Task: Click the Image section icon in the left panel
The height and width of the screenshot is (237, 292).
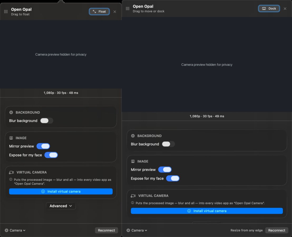Action: click(x=11, y=138)
